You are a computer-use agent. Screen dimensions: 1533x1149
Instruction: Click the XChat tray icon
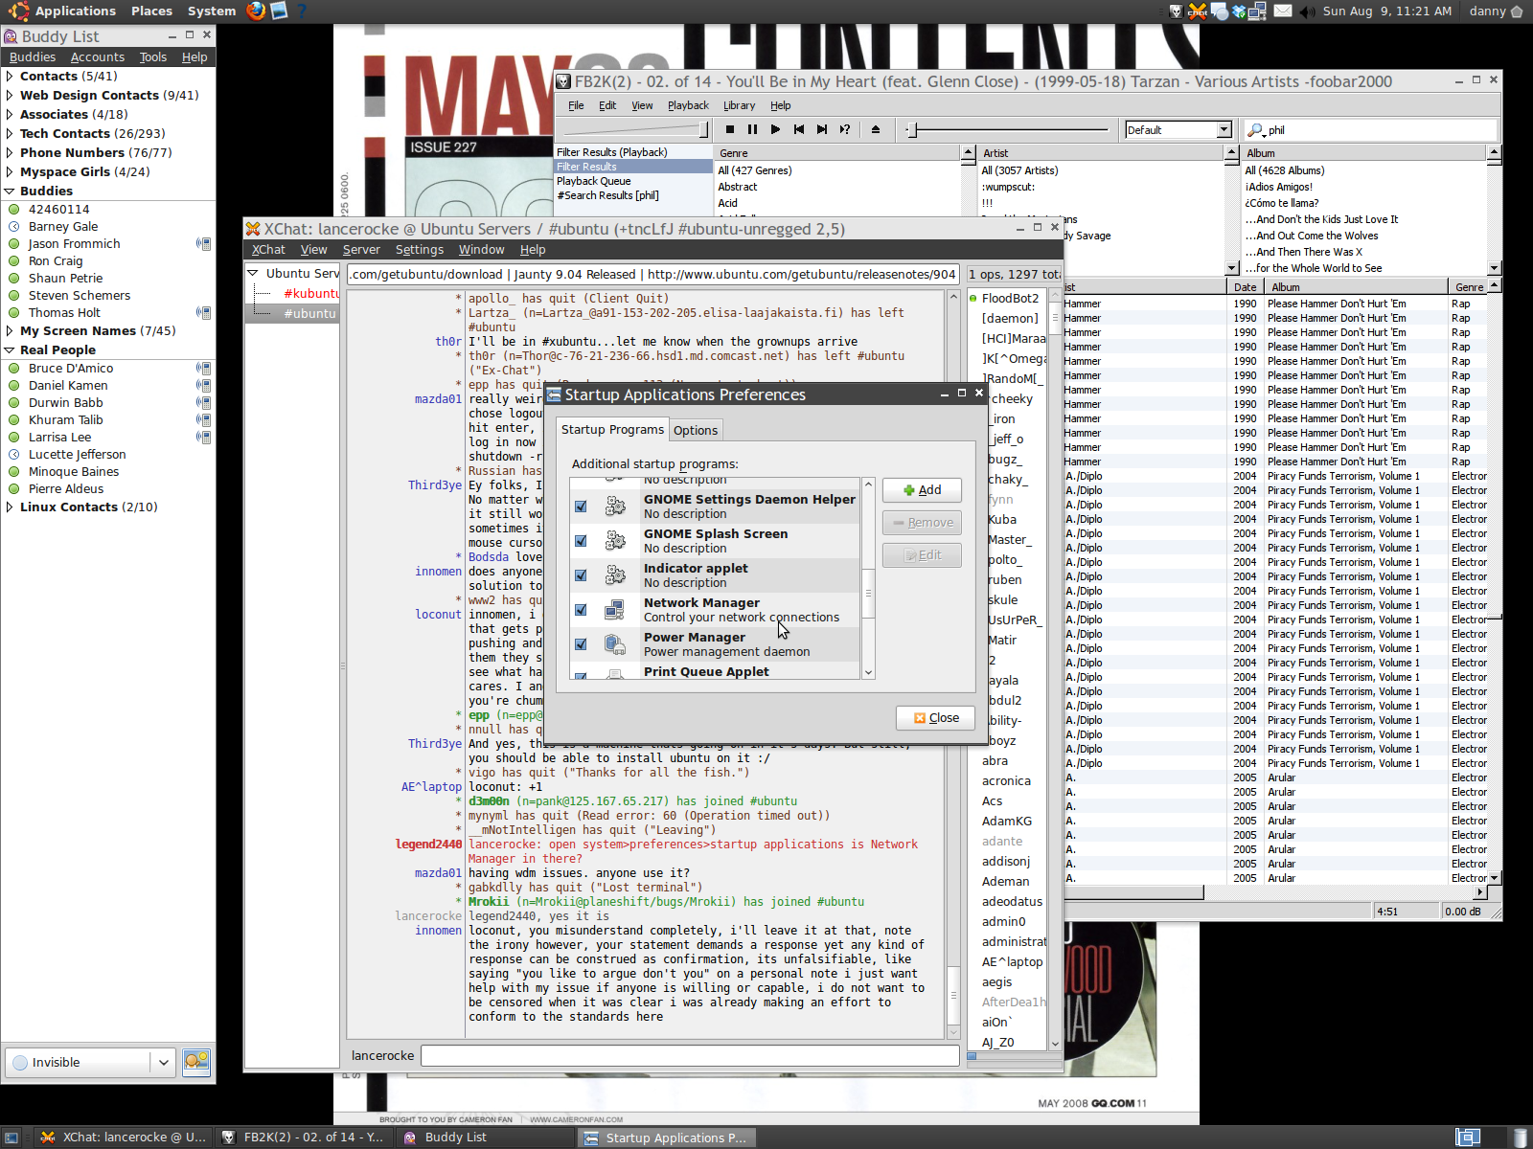tap(1198, 11)
